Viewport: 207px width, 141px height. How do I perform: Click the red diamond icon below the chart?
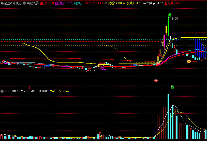click(156, 81)
